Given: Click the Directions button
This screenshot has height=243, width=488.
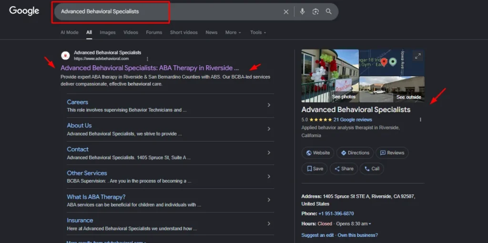Looking at the screenshot, I should click(x=355, y=153).
